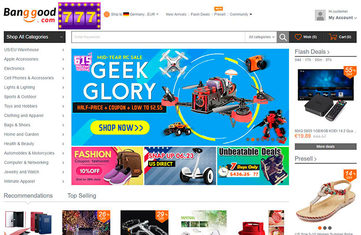The image size is (361, 235).
Task: Click the magnifying glass search icon
Action: 283,37
